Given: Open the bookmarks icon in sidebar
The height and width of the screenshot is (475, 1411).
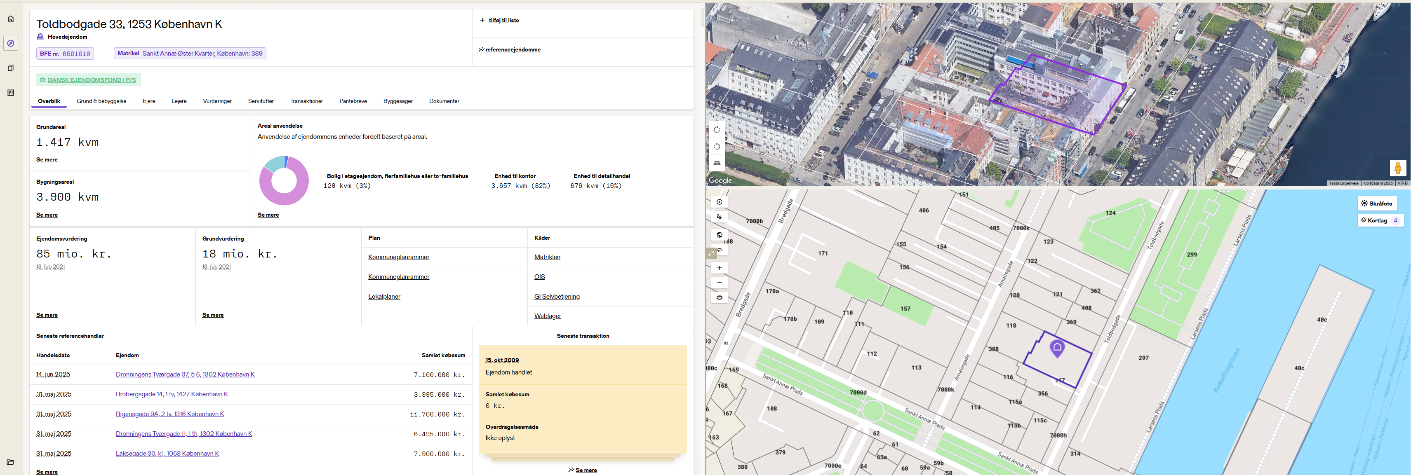Looking at the screenshot, I should click(10, 68).
